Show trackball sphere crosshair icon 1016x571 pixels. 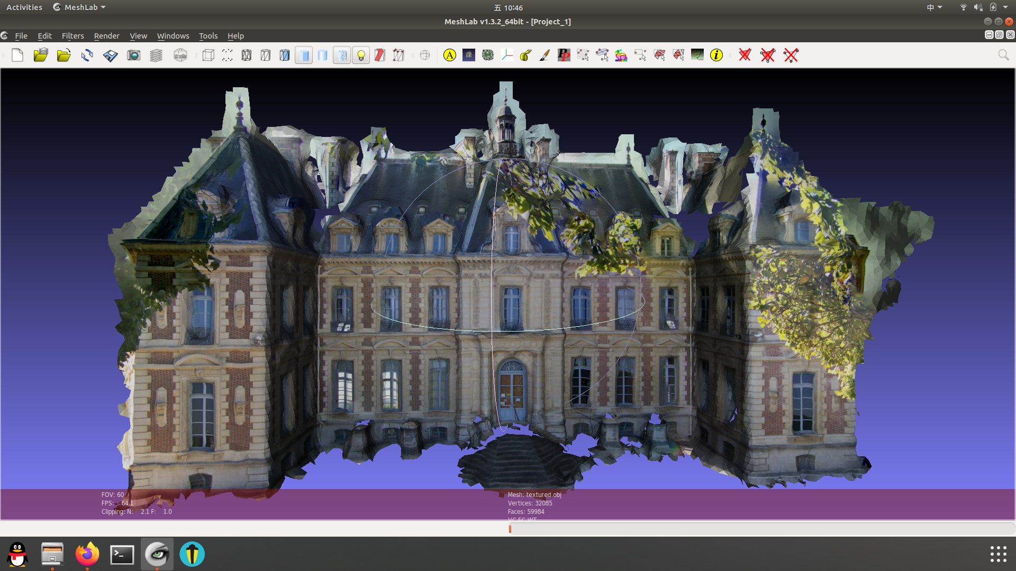(425, 55)
